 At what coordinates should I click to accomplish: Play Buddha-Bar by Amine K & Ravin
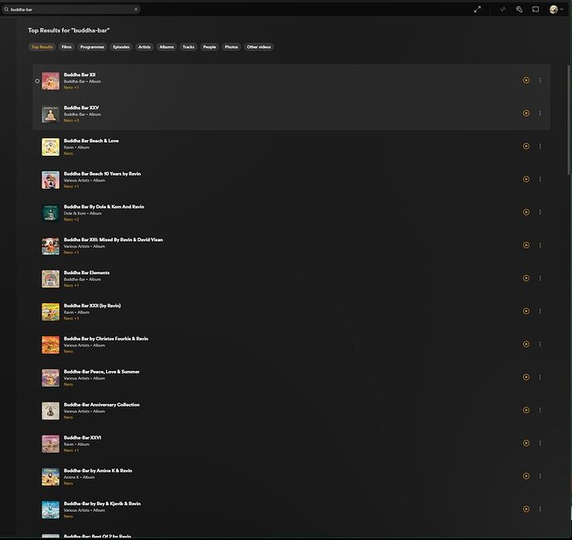pos(526,476)
